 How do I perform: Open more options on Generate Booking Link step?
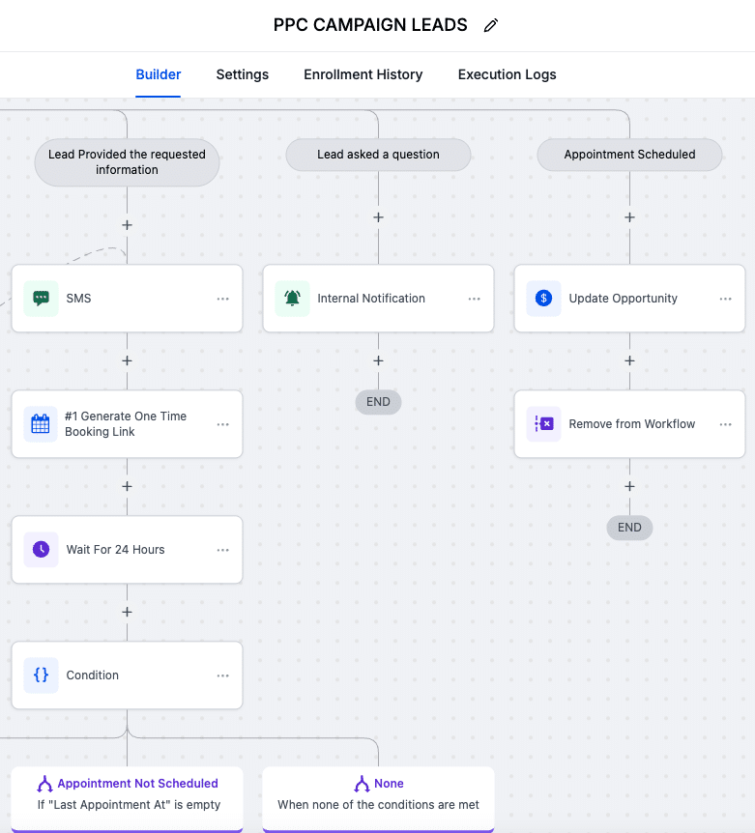223,424
